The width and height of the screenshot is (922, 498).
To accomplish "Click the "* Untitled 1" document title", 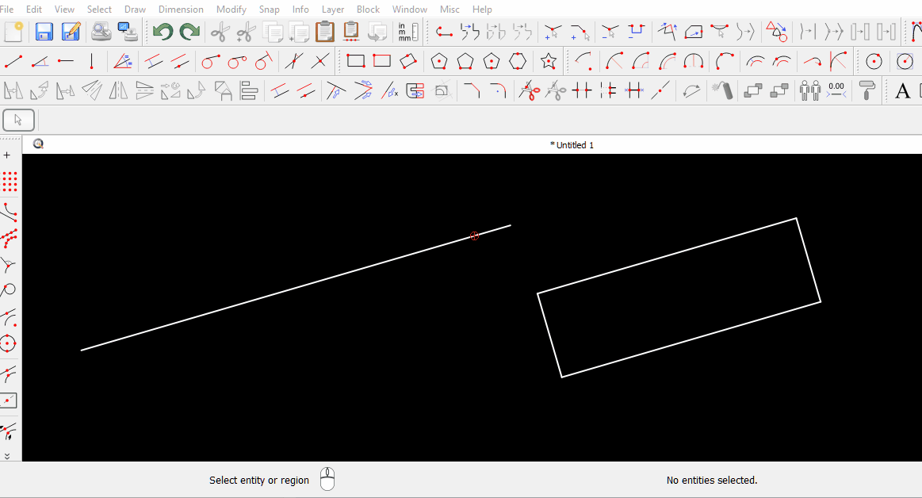I will 572,144.
